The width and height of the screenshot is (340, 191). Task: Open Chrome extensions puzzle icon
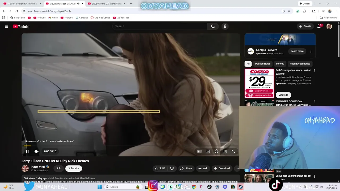pyautogui.click(x=304, y=11)
